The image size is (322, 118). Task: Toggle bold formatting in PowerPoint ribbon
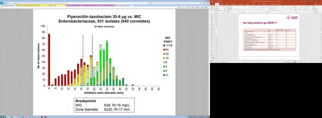[x=234, y=10]
